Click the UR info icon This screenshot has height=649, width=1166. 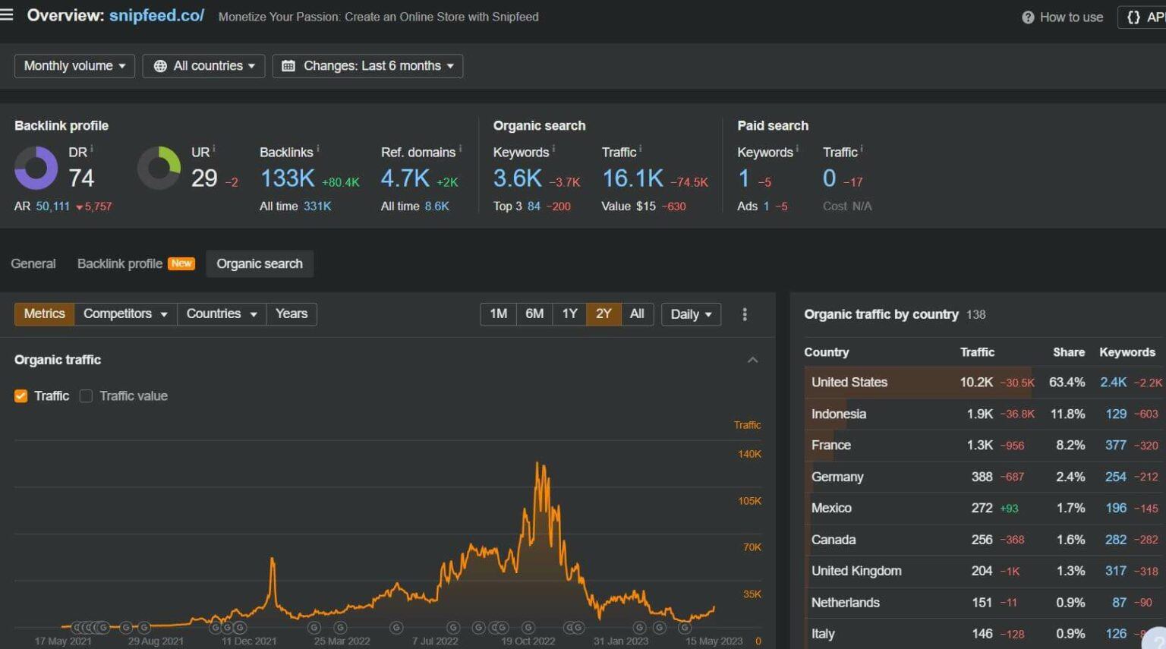tap(215, 147)
